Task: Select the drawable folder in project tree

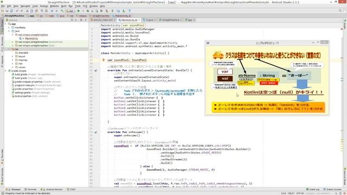Action: (x=23, y=53)
